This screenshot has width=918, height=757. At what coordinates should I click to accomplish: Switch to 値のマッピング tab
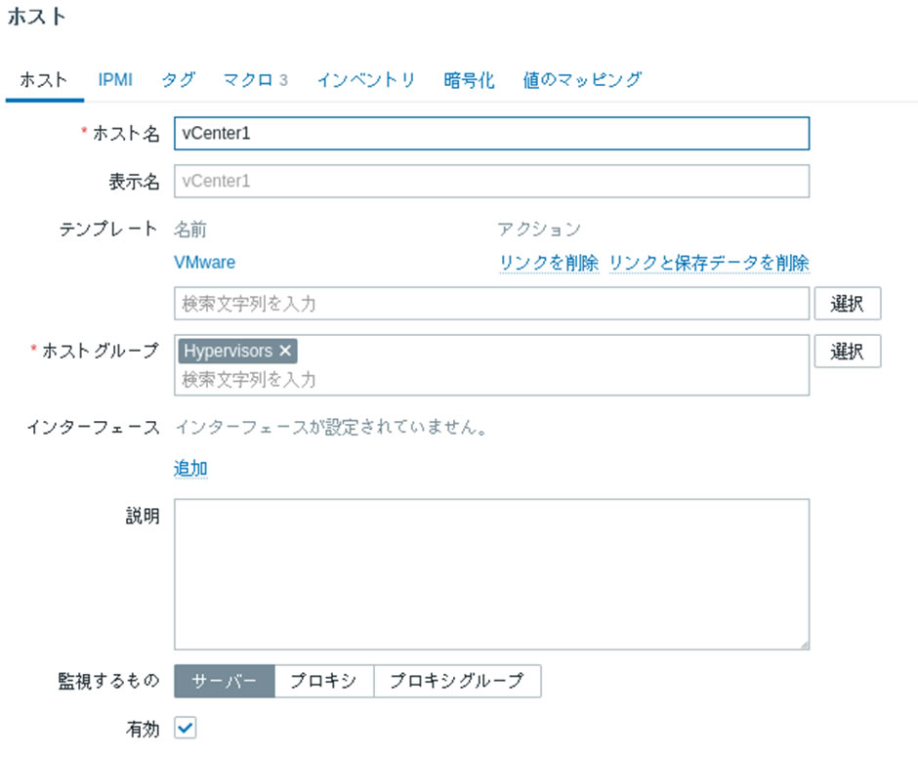582,80
